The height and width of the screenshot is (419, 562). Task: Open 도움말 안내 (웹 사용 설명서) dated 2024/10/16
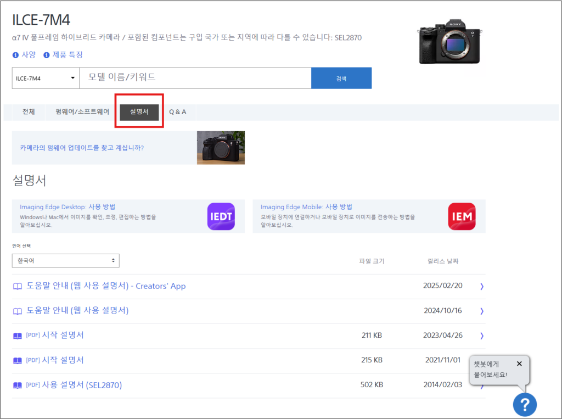(x=77, y=310)
